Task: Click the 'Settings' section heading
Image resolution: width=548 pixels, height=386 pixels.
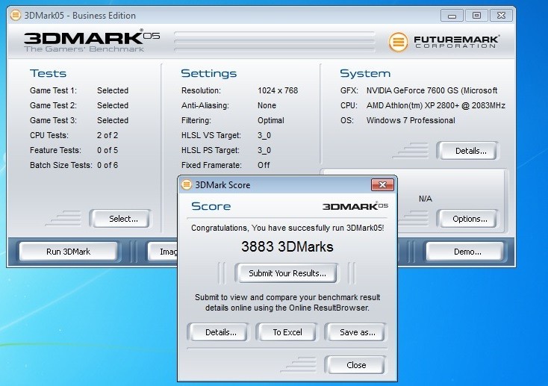Action: (x=208, y=73)
